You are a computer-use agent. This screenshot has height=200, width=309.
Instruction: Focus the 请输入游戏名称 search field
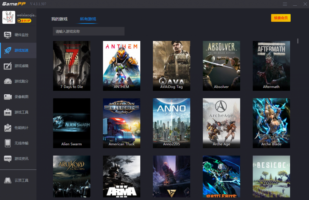pos(89,31)
